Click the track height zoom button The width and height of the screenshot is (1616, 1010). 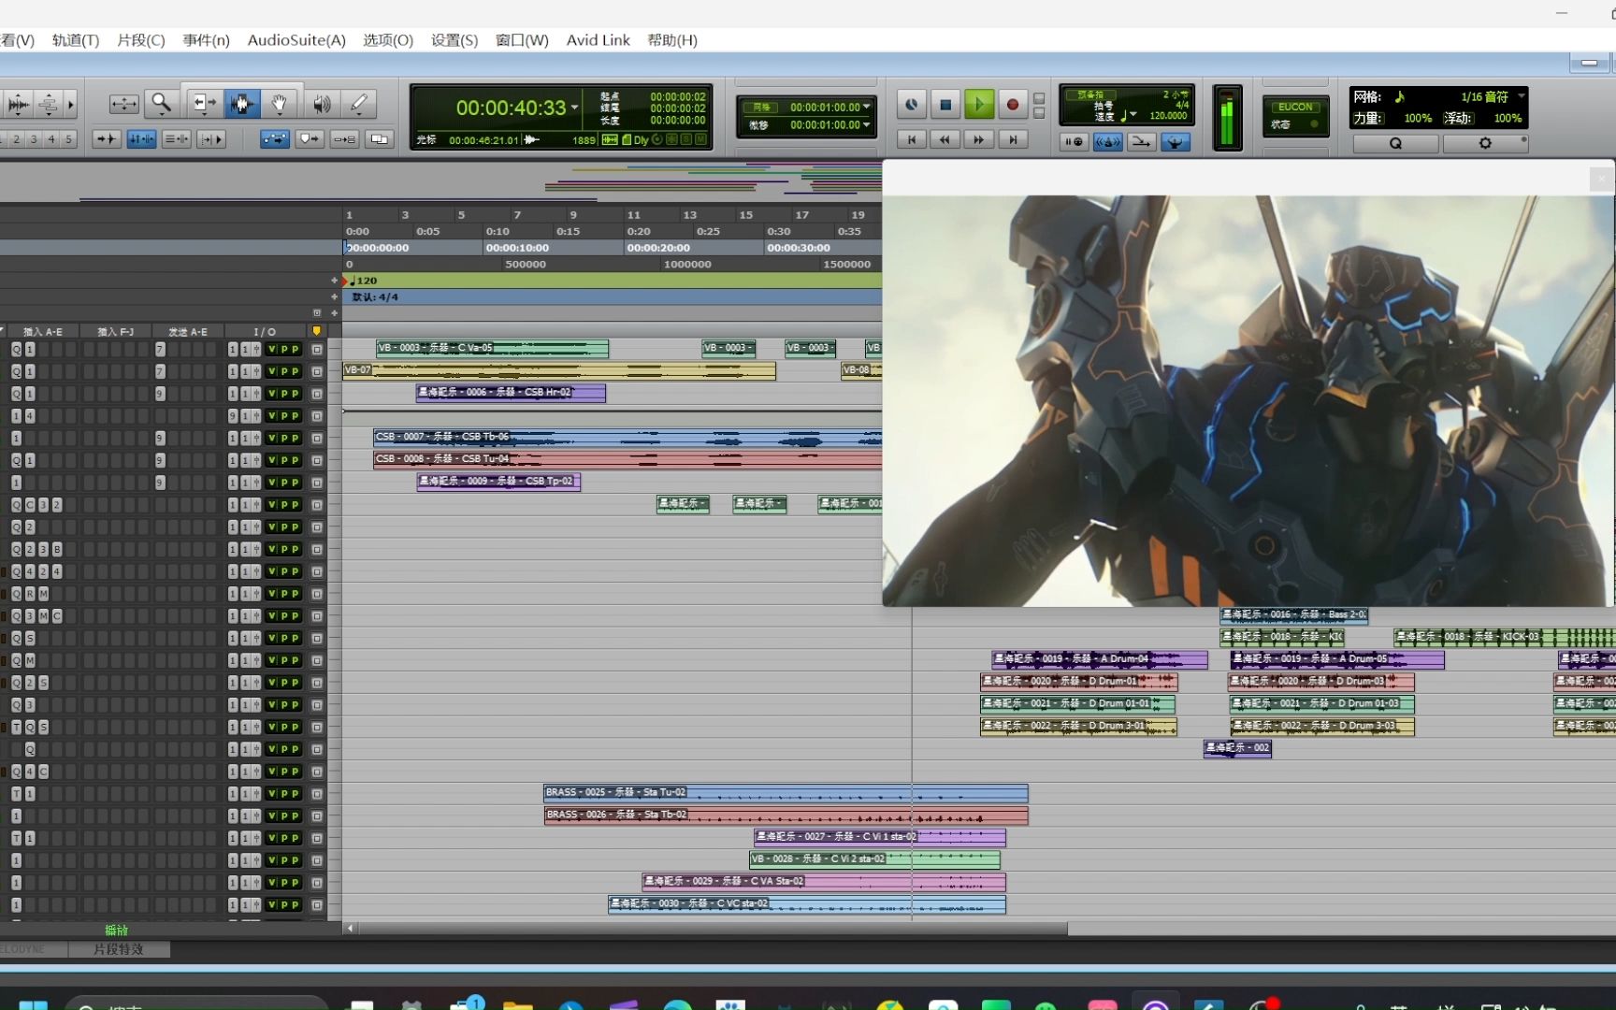48,103
